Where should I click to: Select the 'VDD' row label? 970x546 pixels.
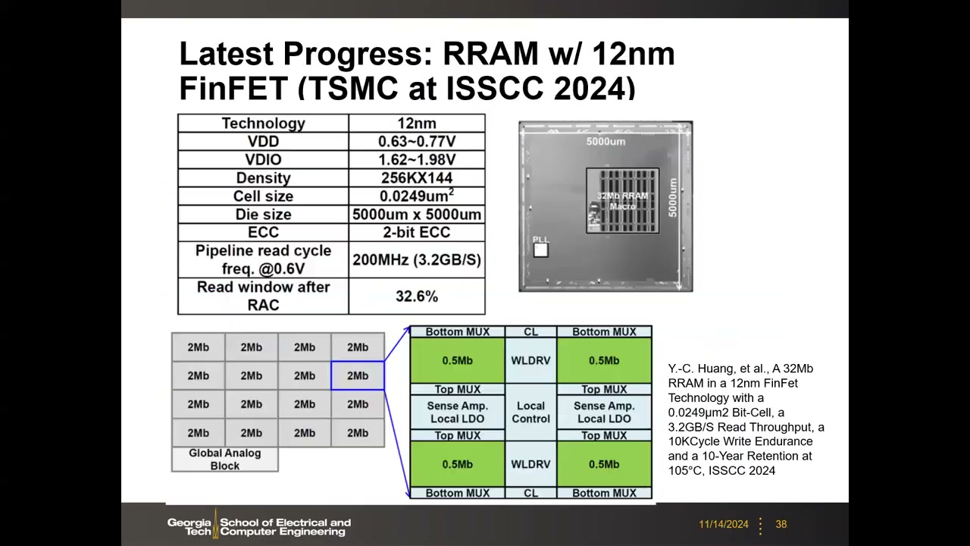pos(263,142)
